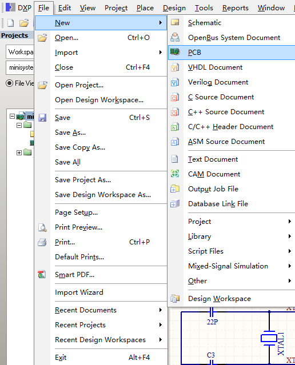Open the Tools menu
The height and width of the screenshot is (365, 295).
pos(204,8)
